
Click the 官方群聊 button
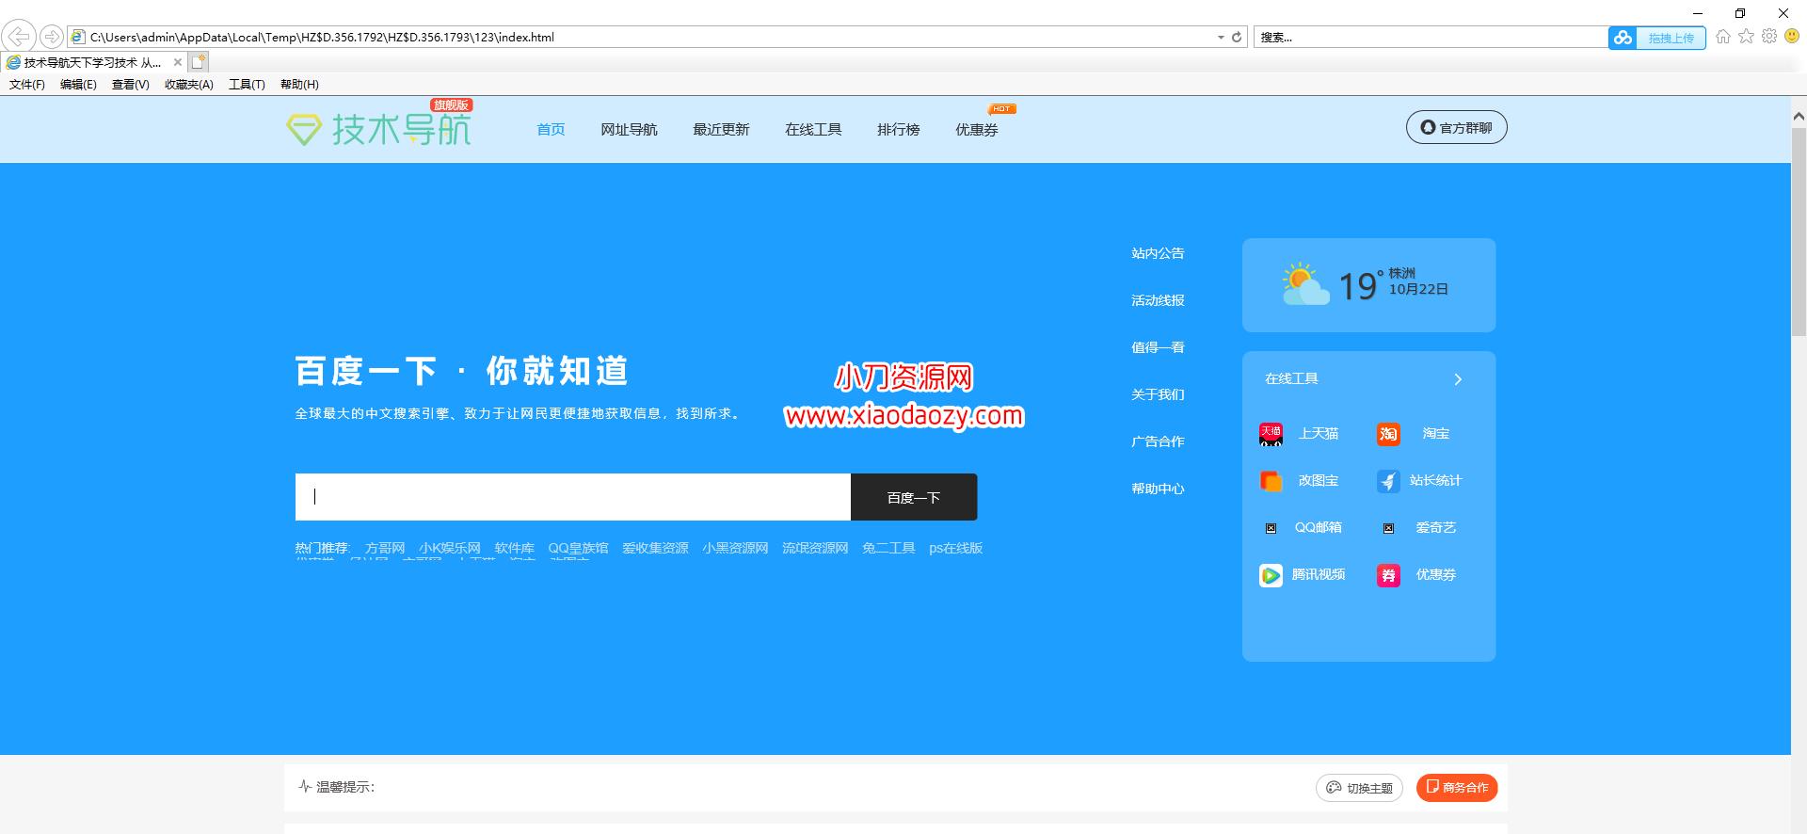pos(1456,128)
